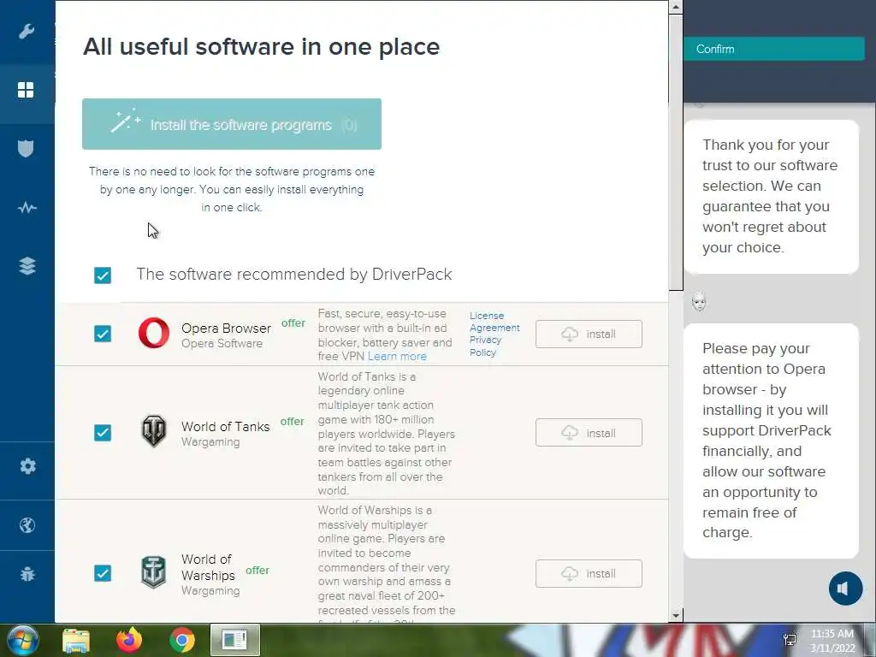
Task: Click Install the software programs button
Action: pyautogui.click(x=232, y=124)
